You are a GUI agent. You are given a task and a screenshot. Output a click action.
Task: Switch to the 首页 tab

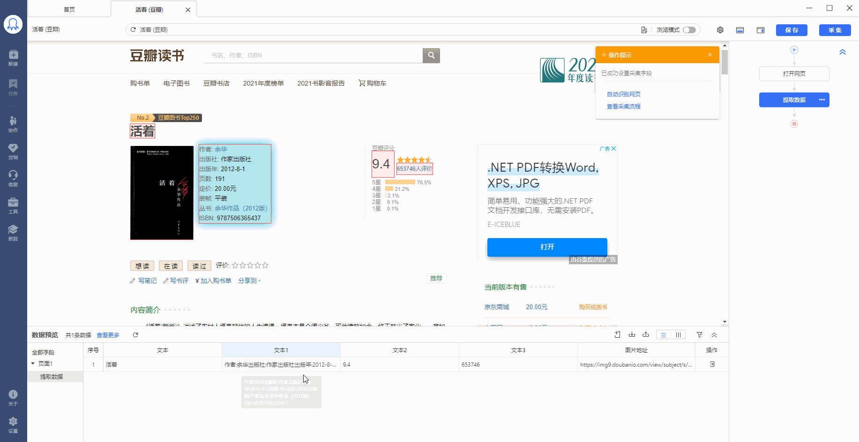(x=69, y=9)
